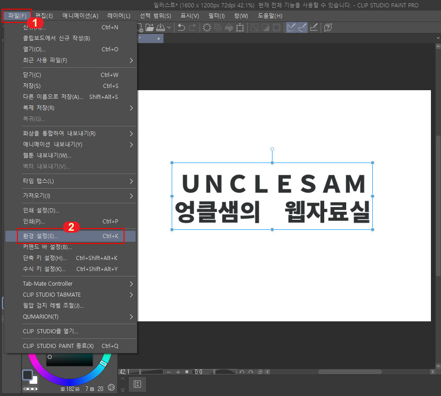
Task: Click the rotate canvas right icon
Action: [x=251, y=372]
